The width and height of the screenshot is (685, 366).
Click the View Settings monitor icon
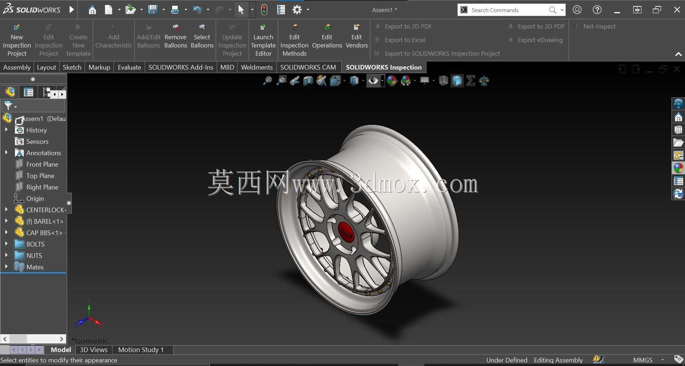click(x=424, y=81)
